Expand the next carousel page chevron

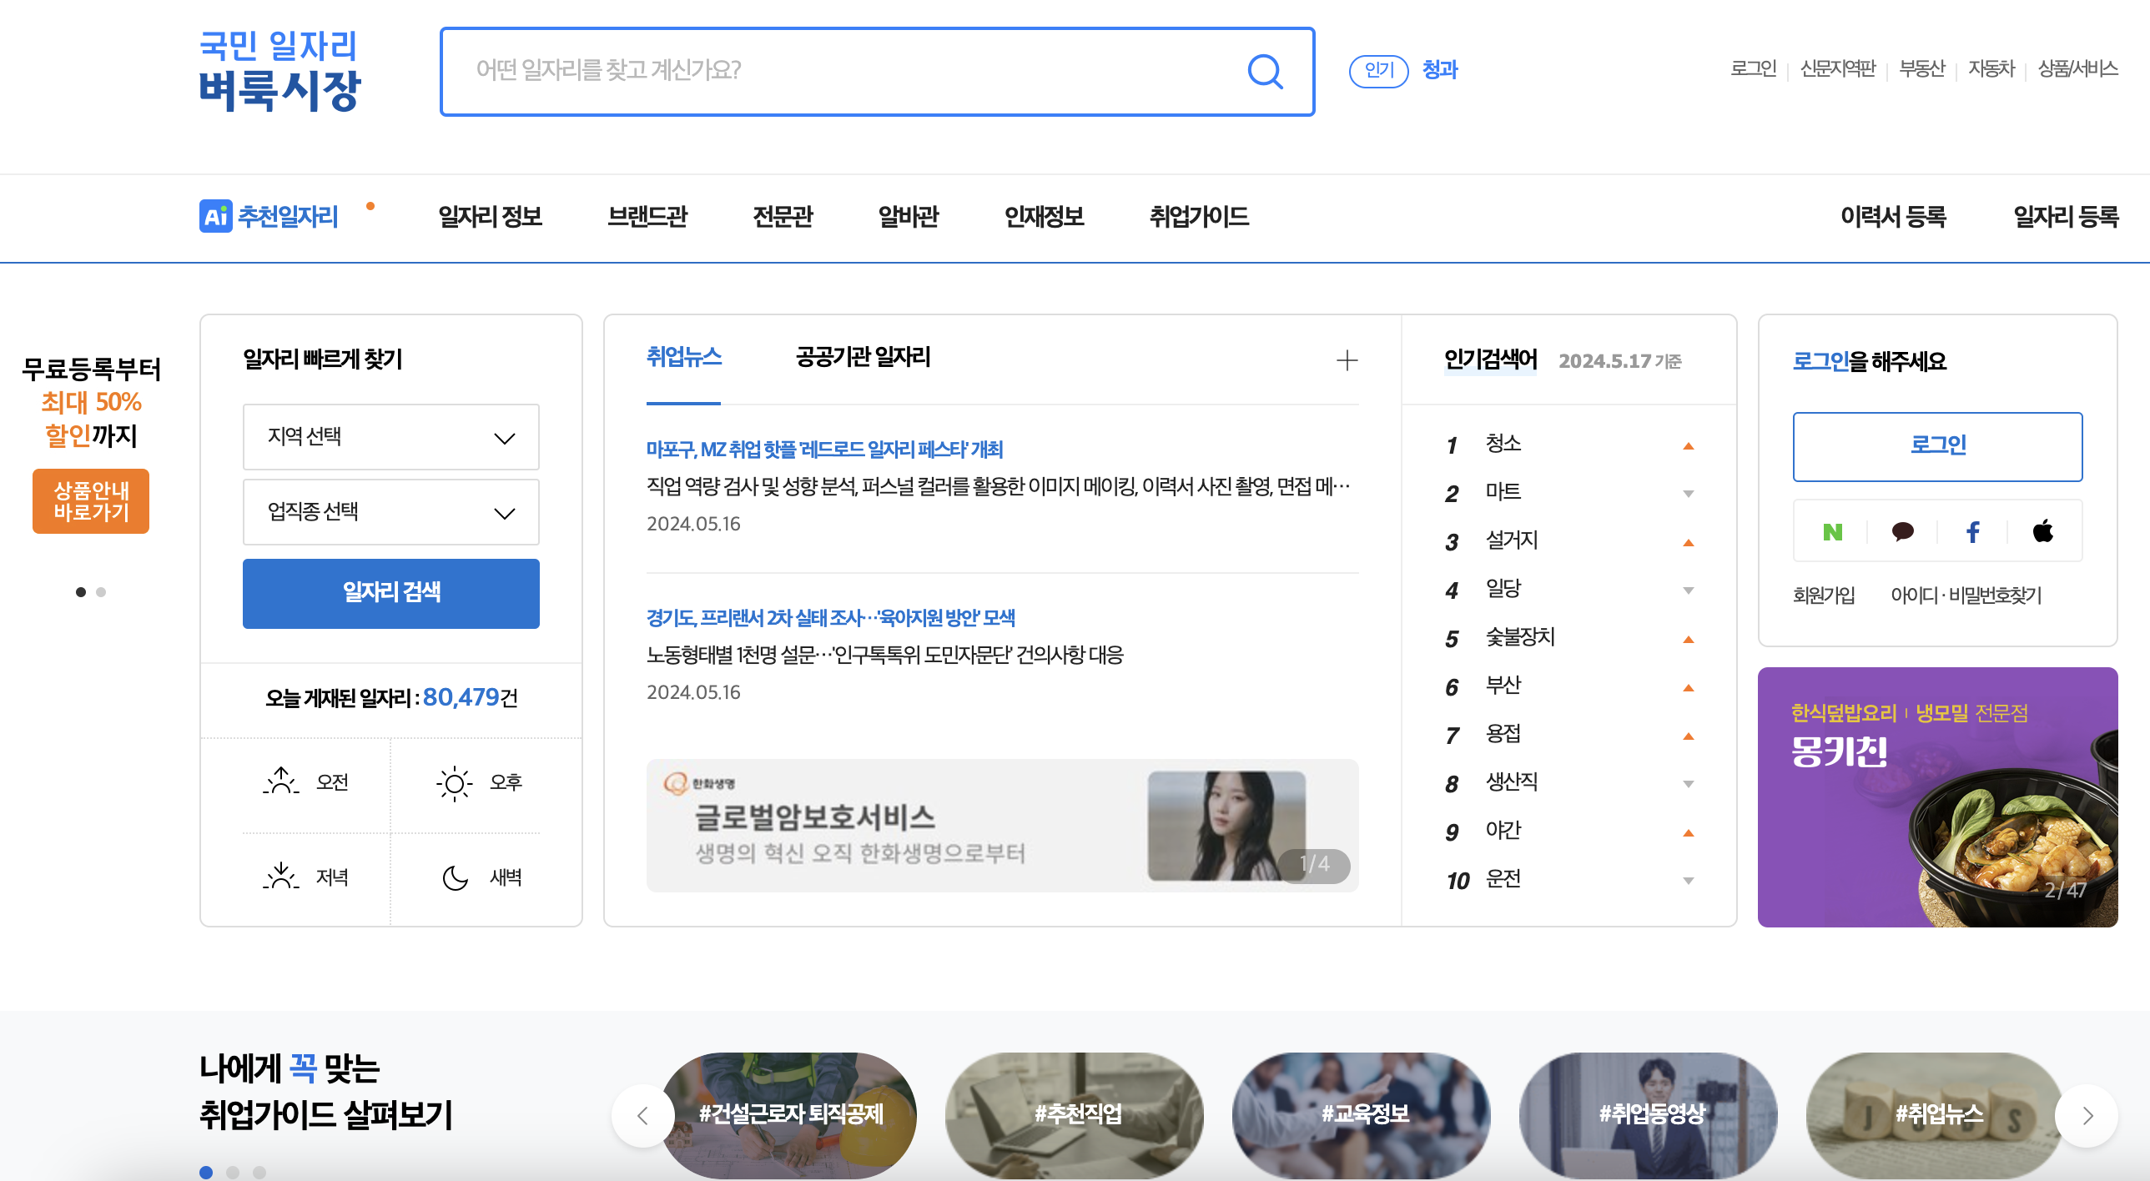2089,1115
